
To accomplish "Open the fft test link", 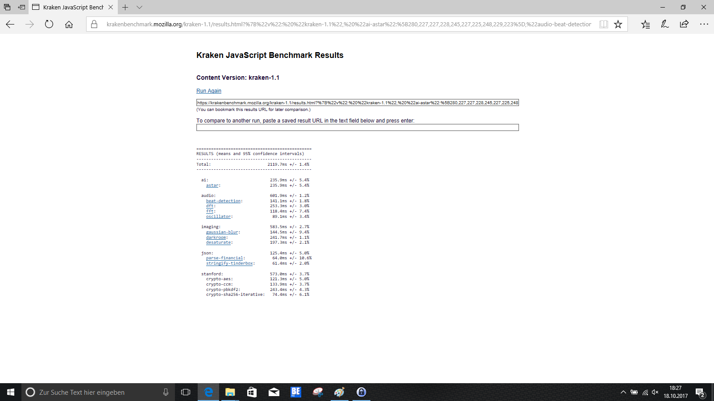I will click(x=210, y=211).
